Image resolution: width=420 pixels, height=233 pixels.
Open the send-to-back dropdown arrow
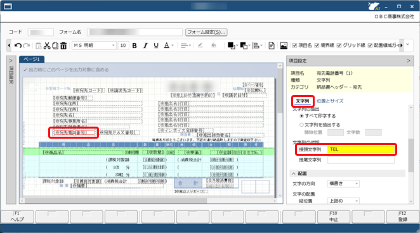[249, 46]
